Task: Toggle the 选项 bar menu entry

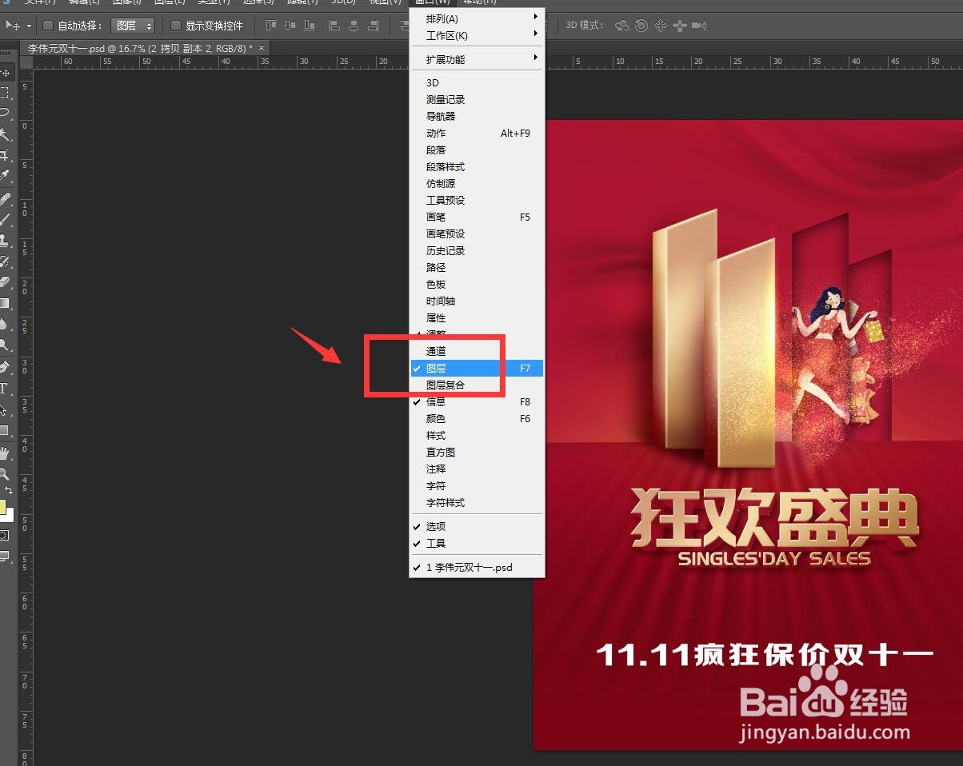Action: click(477, 527)
